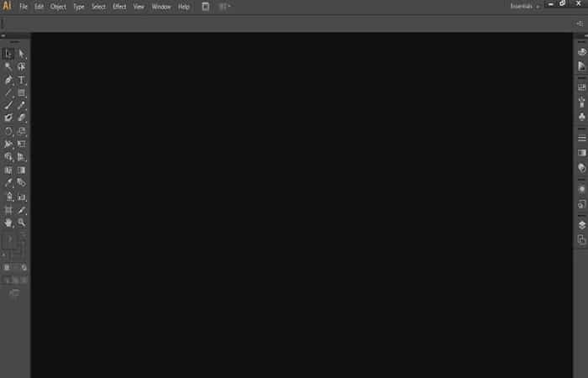Select the Paintbrush tool
This screenshot has height=378, width=588.
pyautogui.click(x=8, y=105)
